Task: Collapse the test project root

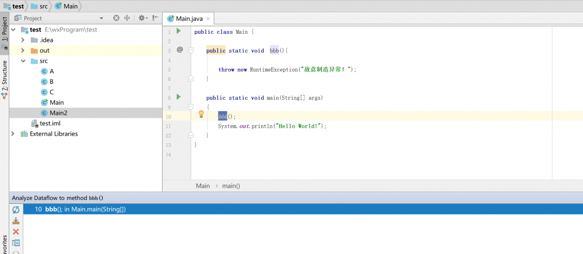Action: [x=13, y=30]
